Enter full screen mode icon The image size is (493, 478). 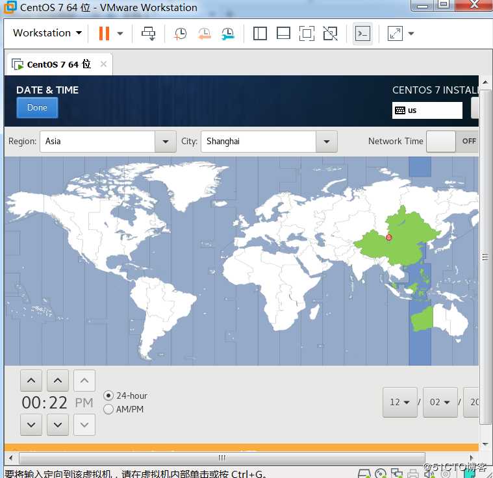point(307,33)
